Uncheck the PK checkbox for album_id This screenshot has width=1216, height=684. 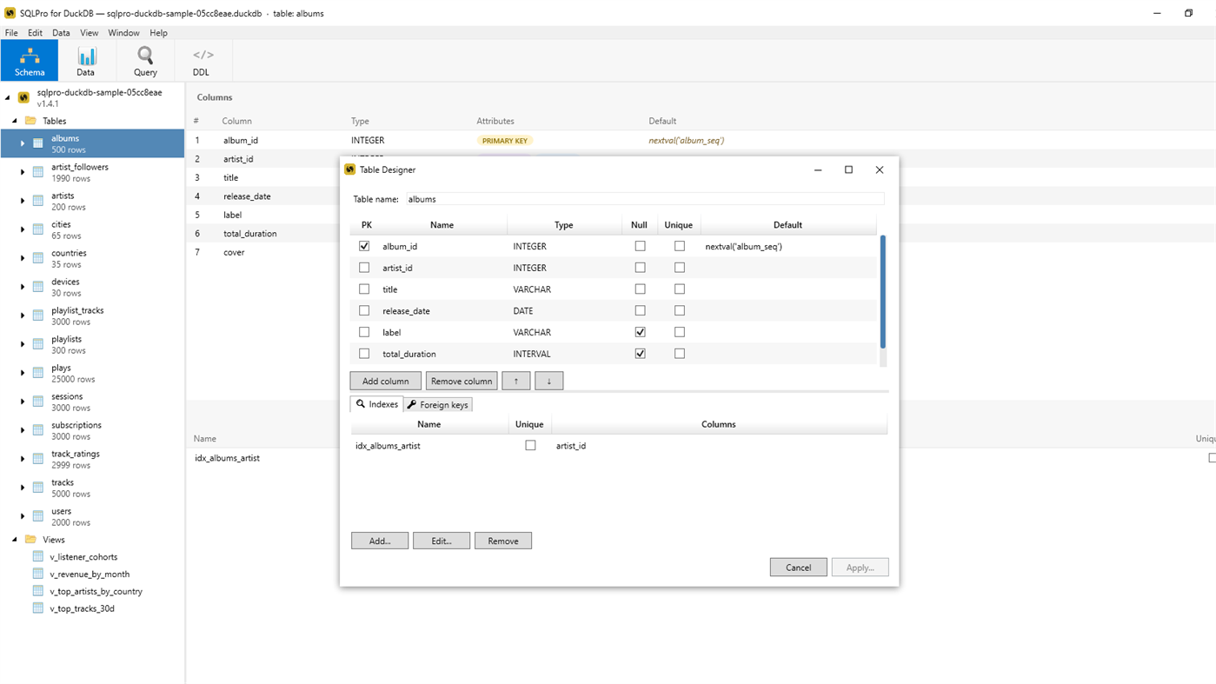(x=364, y=246)
